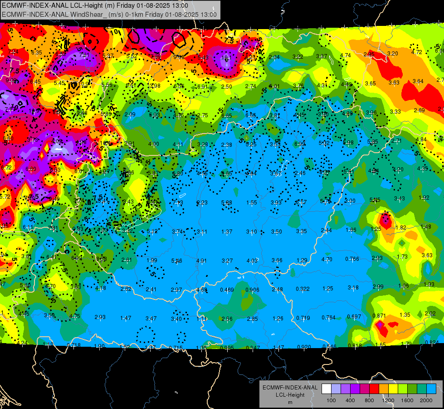Click the legend tick label 1600

407,400
